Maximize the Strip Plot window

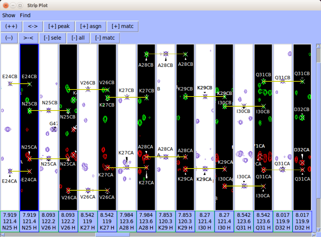[x=20, y=5]
